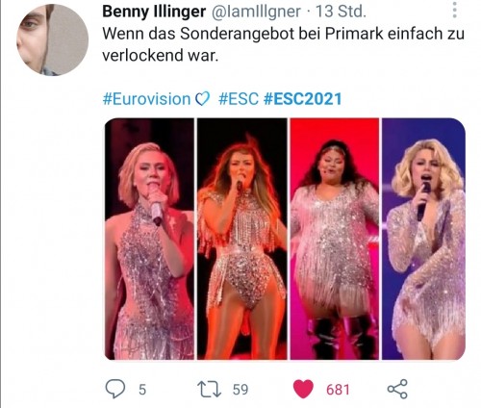Open the round profile avatar picture
Viewport: 481px width, 408px height.
pos(53,40)
